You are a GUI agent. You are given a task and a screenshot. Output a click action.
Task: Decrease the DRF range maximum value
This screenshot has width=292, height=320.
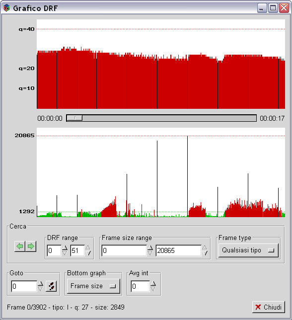coord(88,253)
